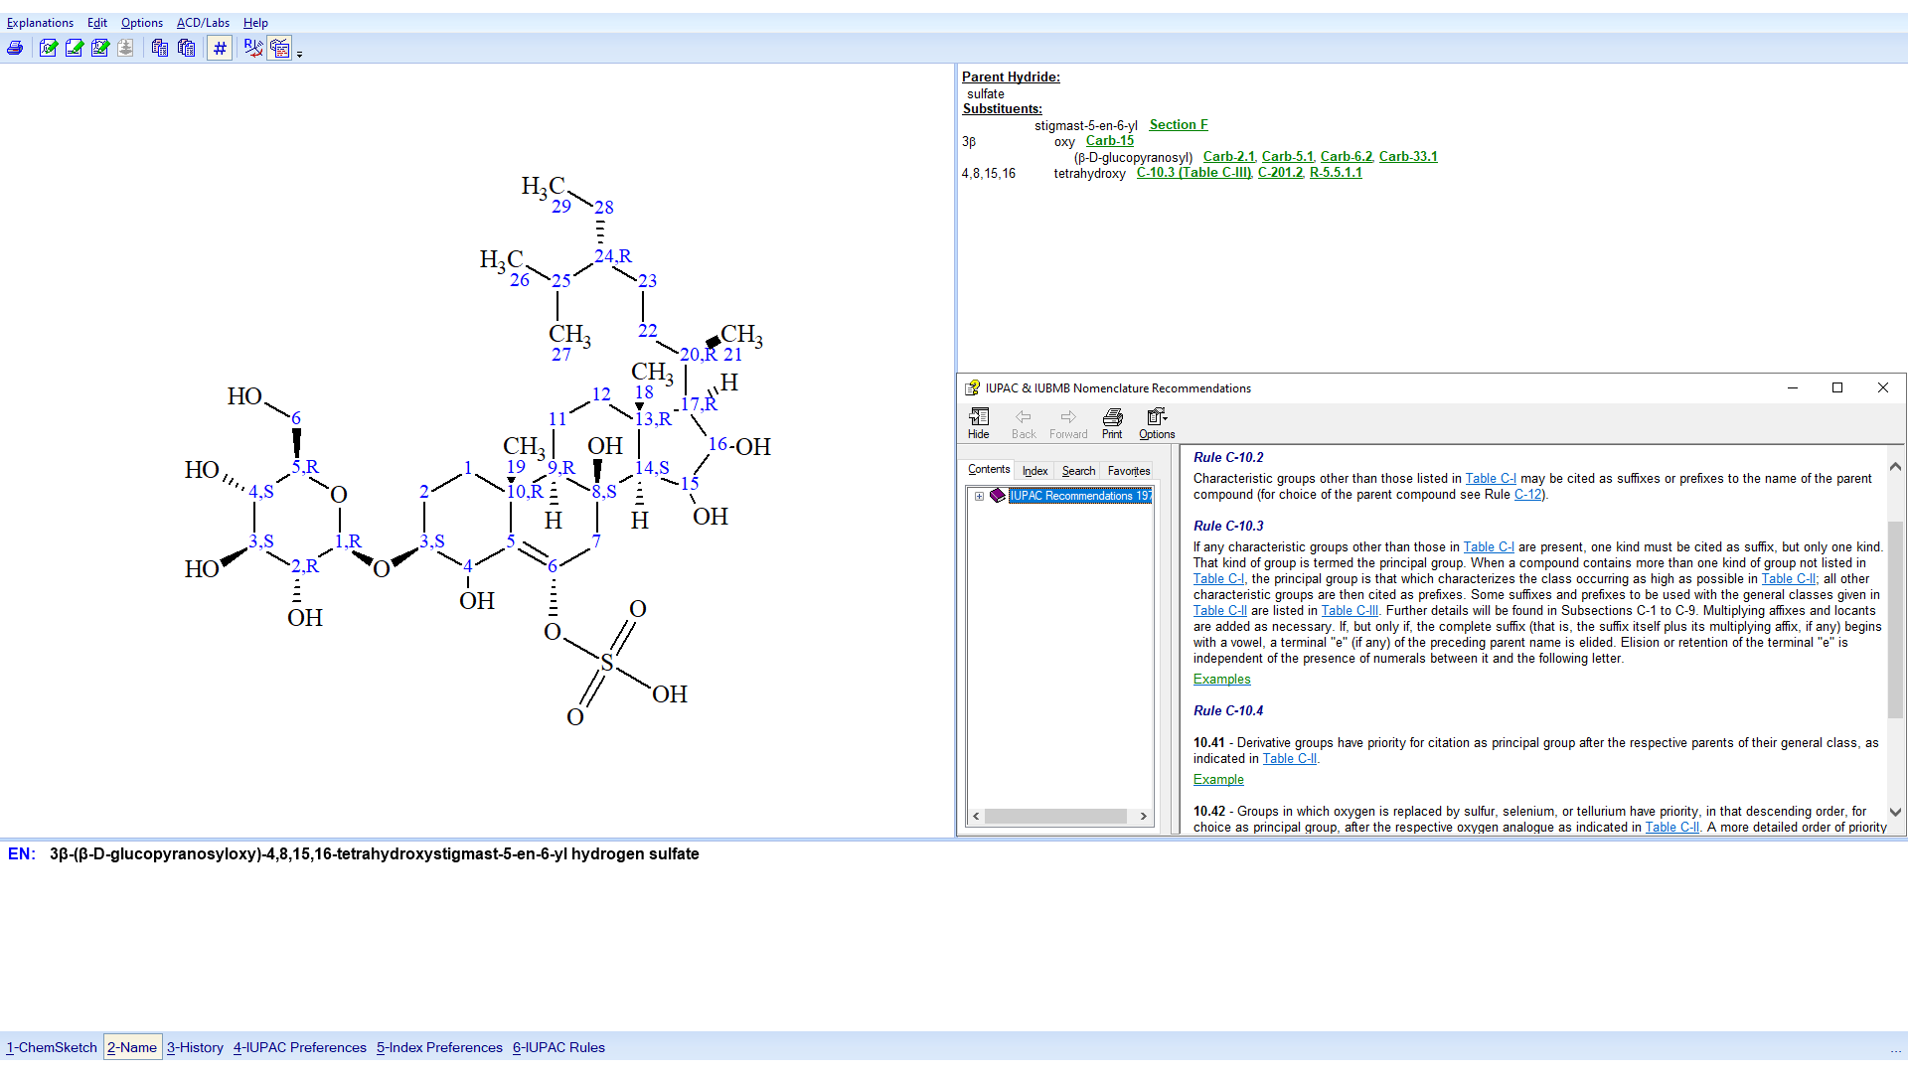Open the Options dropdown arrow in help window
Viewport: 1908px width, 1073px height.
click(x=1166, y=418)
